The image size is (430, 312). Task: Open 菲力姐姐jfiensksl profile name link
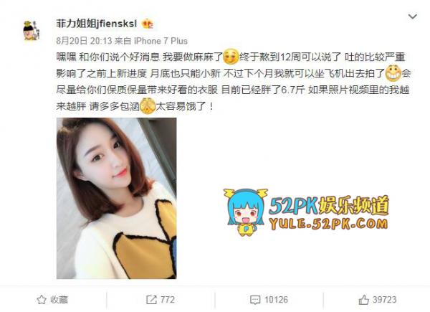tap(97, 24)
